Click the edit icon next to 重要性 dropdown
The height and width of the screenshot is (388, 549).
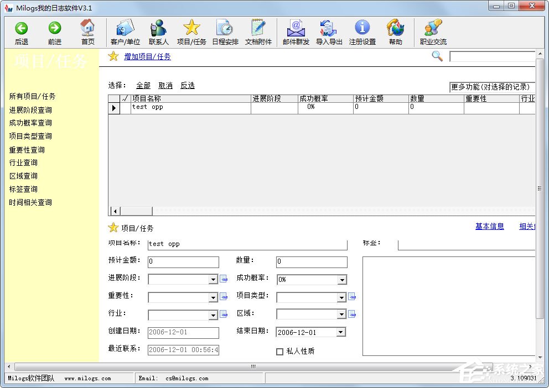[x=224, y=297]
